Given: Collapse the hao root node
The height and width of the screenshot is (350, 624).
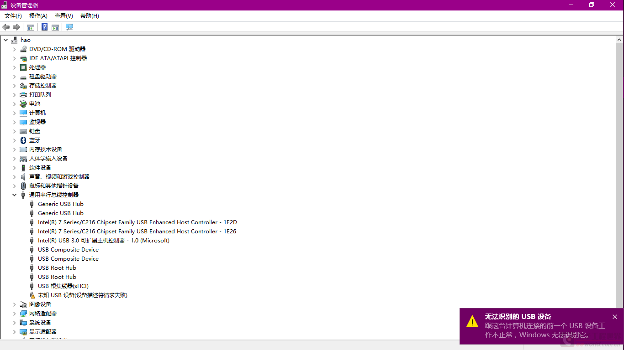Looking at the screenshot, I should point(5,40).
